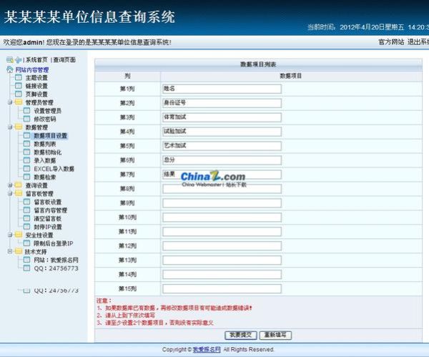Collapse the 技术支持 tree node
This screenshot has height=357, width=429.
tap(10, 251)
